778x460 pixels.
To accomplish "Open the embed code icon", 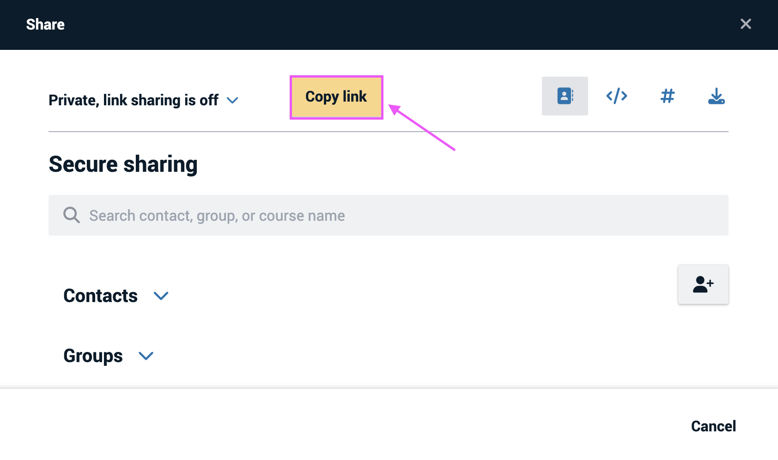I will tap(616, 96).
